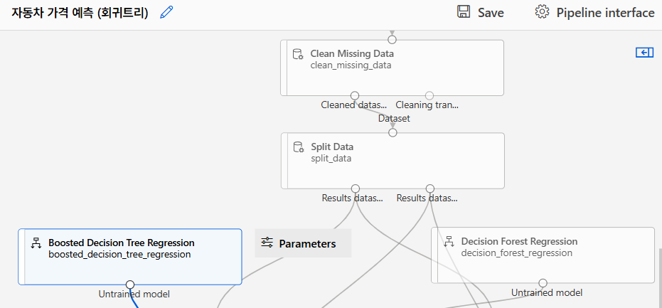Screen dimensions: 662x308
Task: Click the Cleaned dataset output port
Action: [355, 95]
